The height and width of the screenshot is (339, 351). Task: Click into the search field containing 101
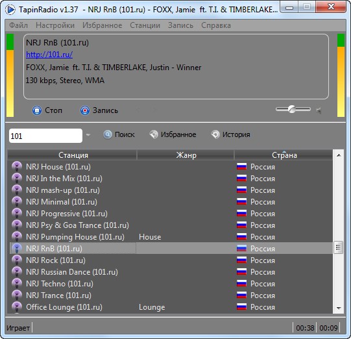pos(45,136)
